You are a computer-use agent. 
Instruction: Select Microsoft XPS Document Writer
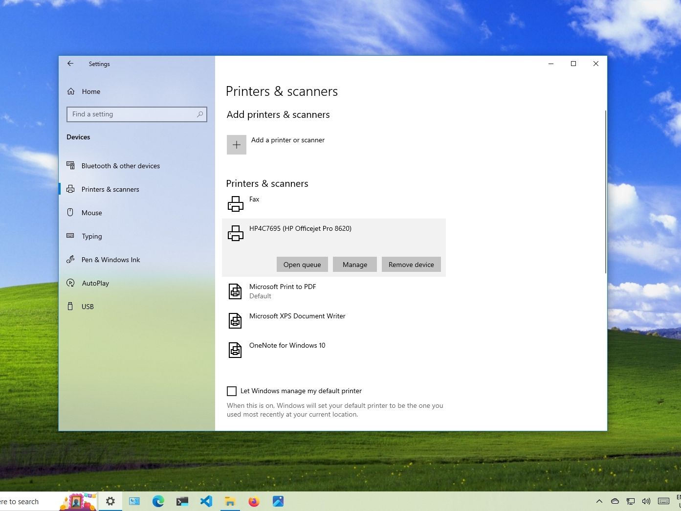pyautogui.click(x=334, y=321)
